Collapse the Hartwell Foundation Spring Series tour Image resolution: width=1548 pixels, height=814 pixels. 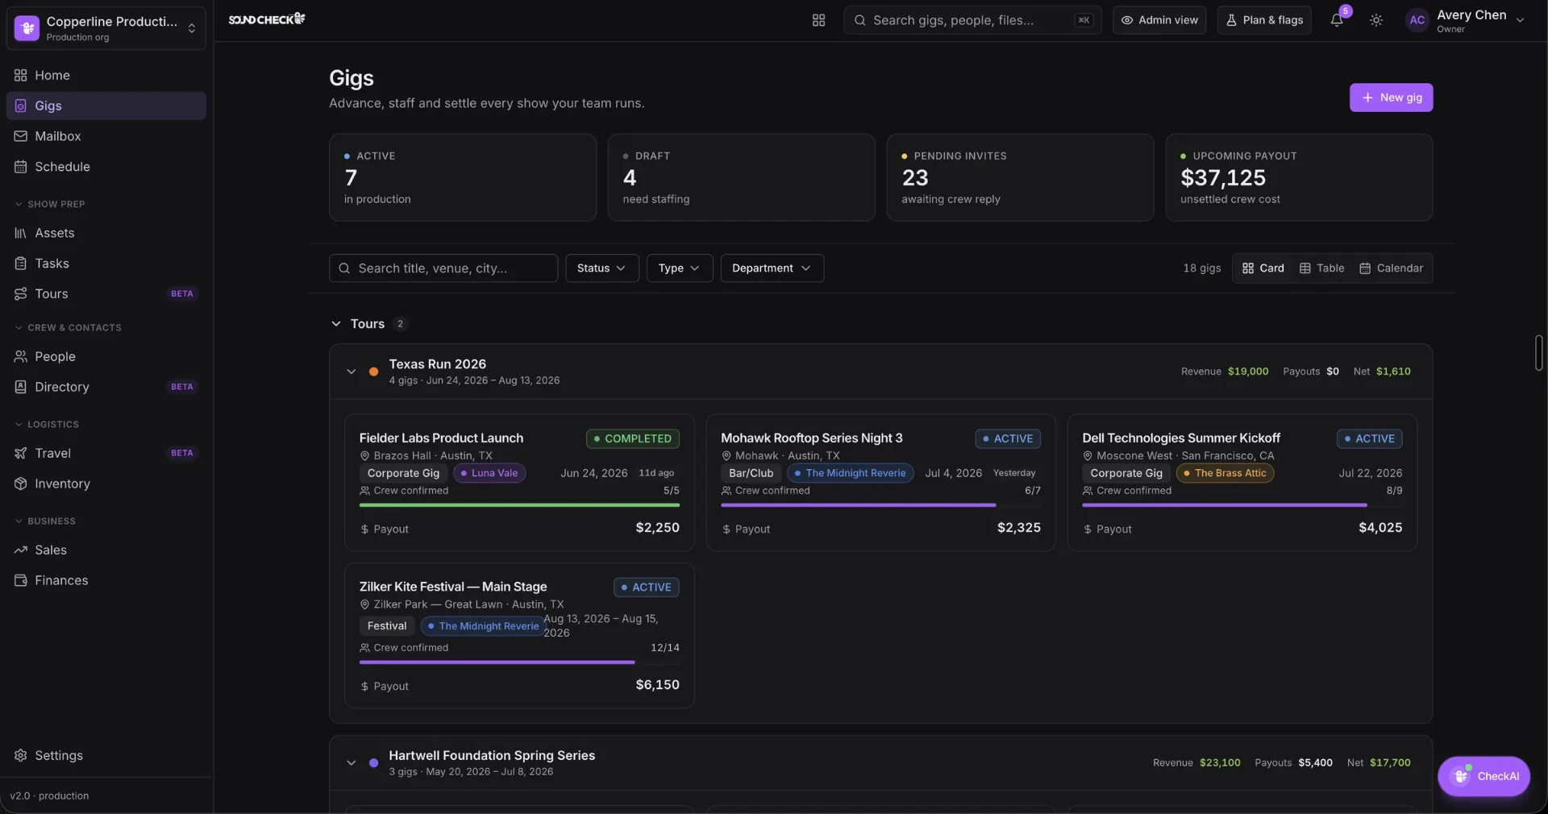(351, 763)
